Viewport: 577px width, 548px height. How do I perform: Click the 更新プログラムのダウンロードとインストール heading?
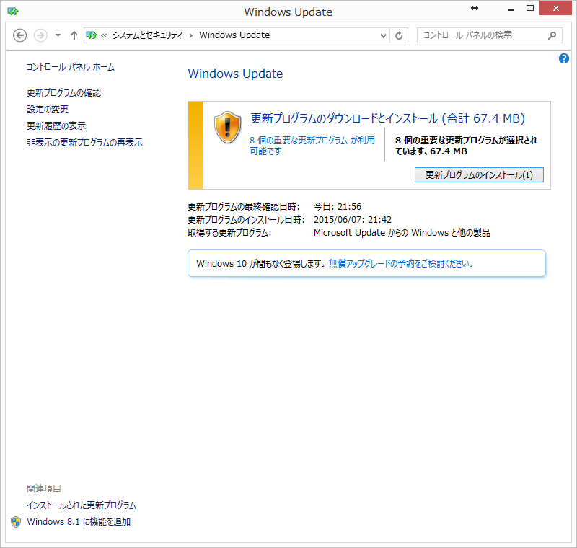[387, 118]
